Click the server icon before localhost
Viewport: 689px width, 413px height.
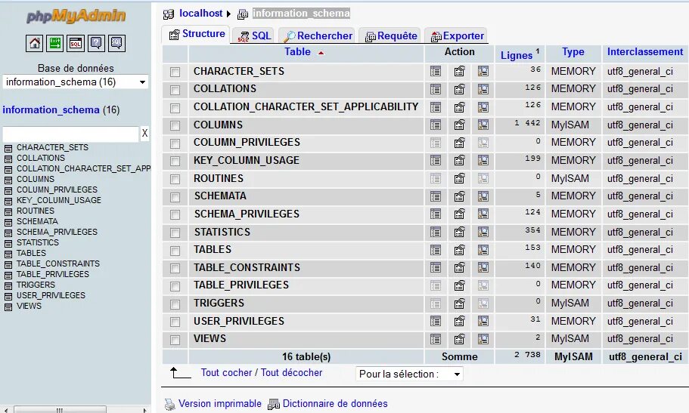pos(169,14)
